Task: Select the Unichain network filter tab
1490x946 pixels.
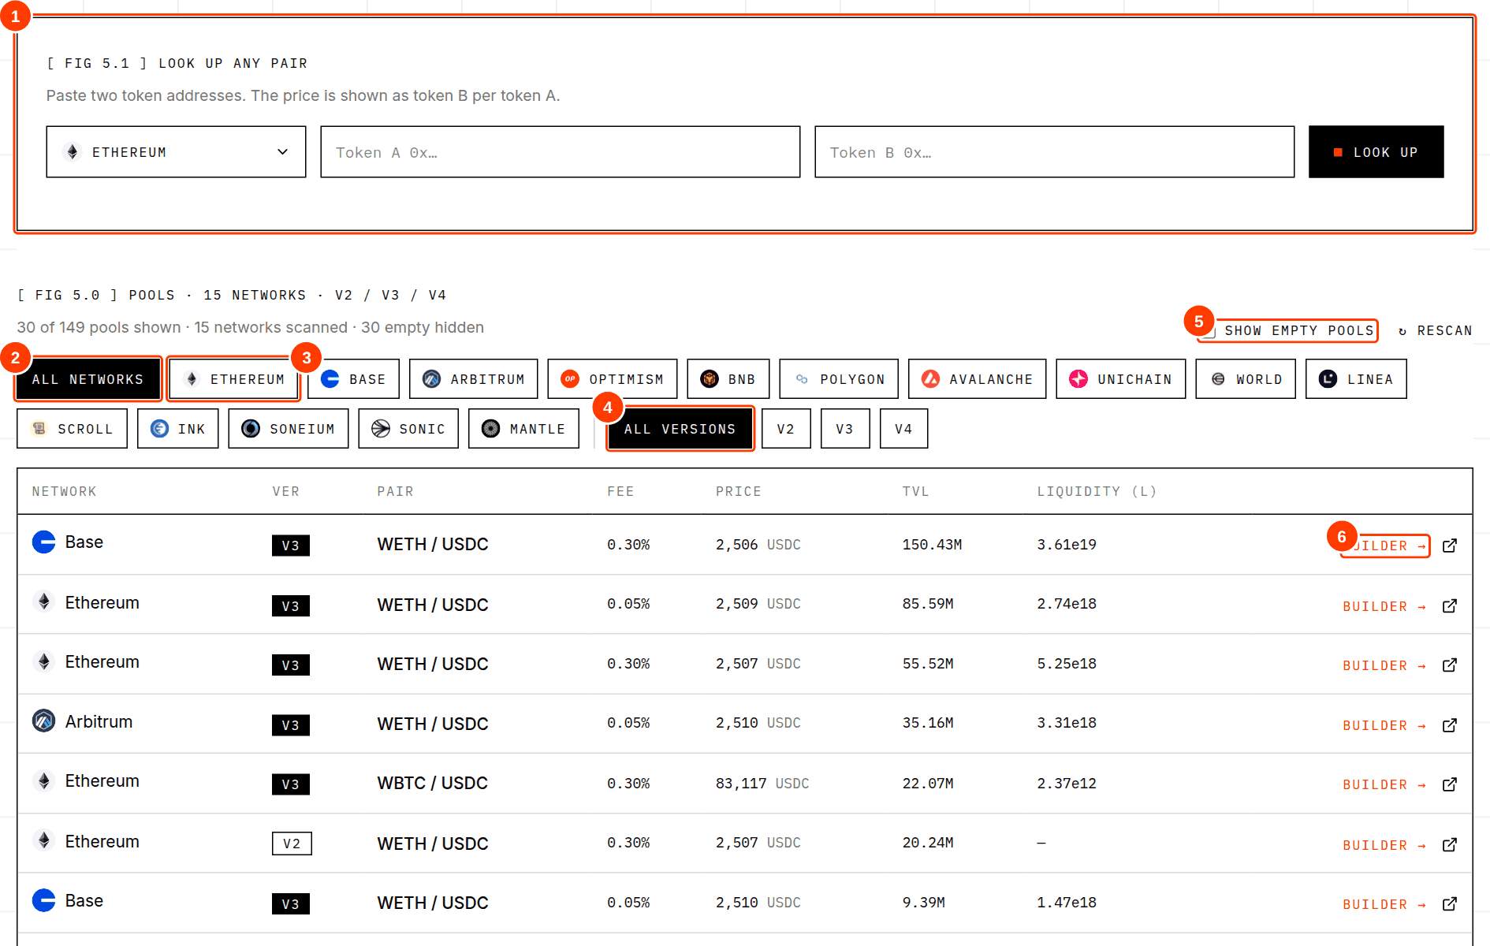Action: (1120, 379)
